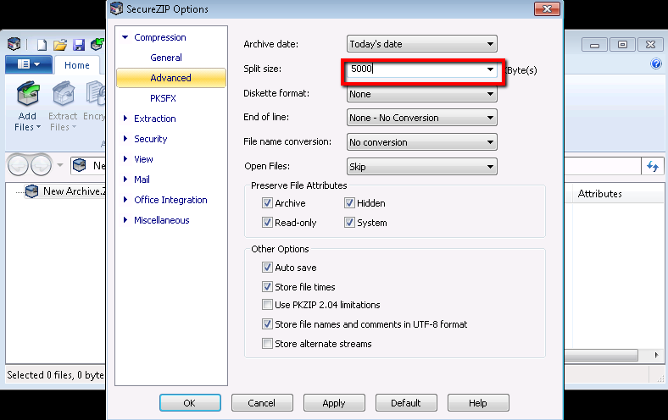The image size is (668, 420).
Task: Disable the Auto save checkbox
Action: [268, 268]
